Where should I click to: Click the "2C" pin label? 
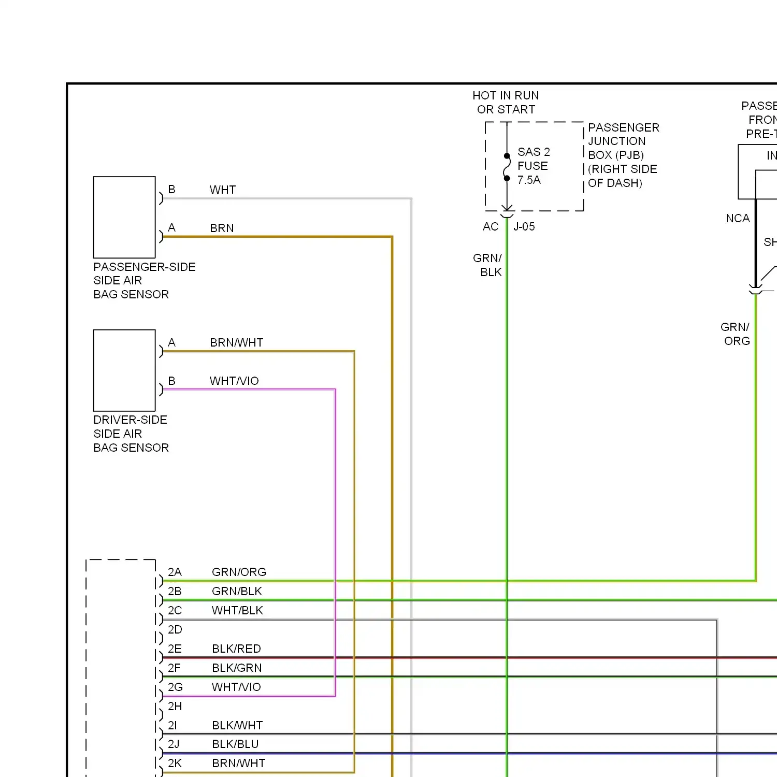tap(175, 610)
